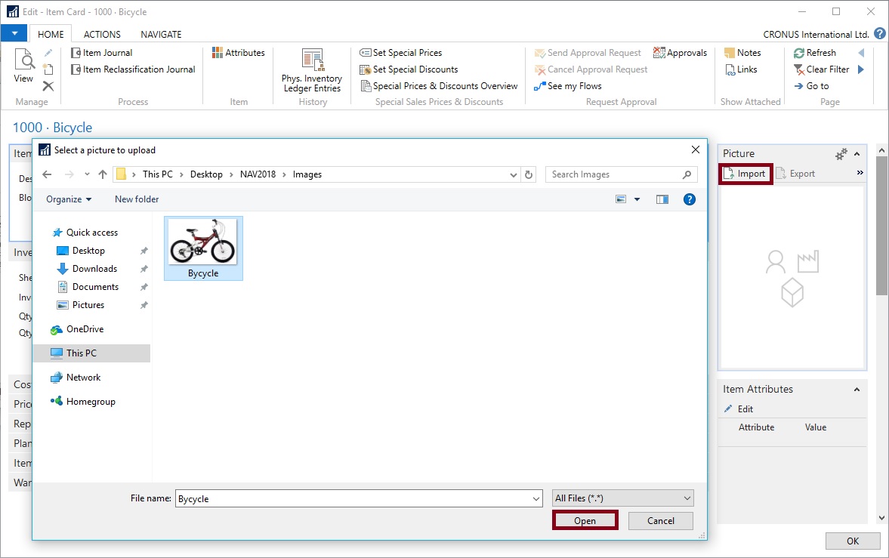
Task: Toggle the preview pane button
Action: click(662, 199)
